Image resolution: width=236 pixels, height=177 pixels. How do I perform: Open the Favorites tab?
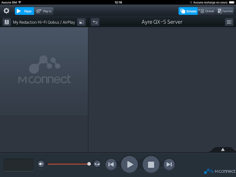pyautogui.click(x=225, y=11)
